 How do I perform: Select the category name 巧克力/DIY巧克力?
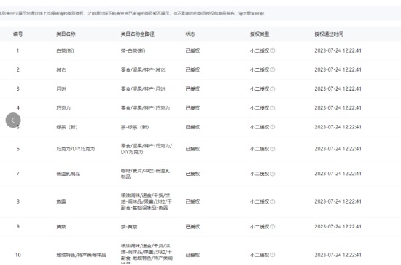(x=76, y=149)
